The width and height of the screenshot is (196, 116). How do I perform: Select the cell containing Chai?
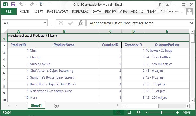coord(64,52)
